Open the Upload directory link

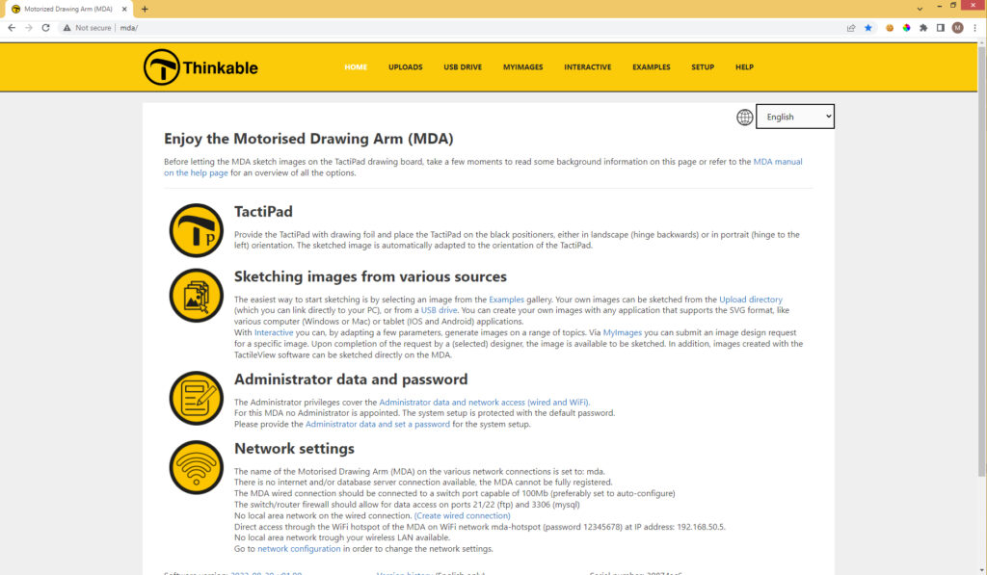[x=750, y=300]
